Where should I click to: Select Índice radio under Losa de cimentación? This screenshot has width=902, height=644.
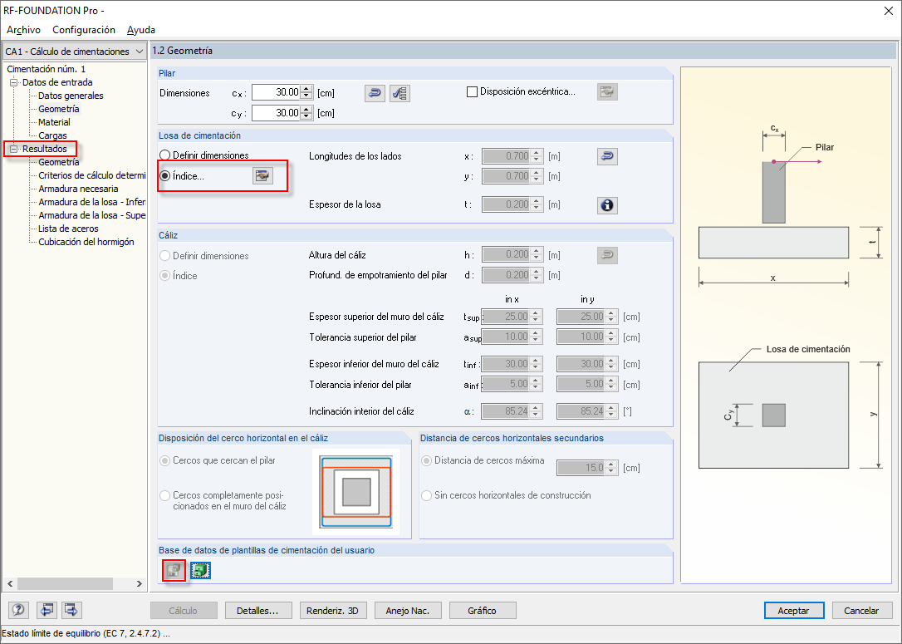(x=165, y=176)
